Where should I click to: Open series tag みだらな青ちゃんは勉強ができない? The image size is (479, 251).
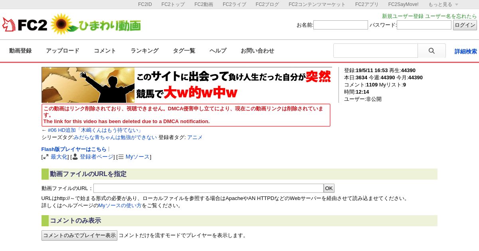[x=115, y=137]
